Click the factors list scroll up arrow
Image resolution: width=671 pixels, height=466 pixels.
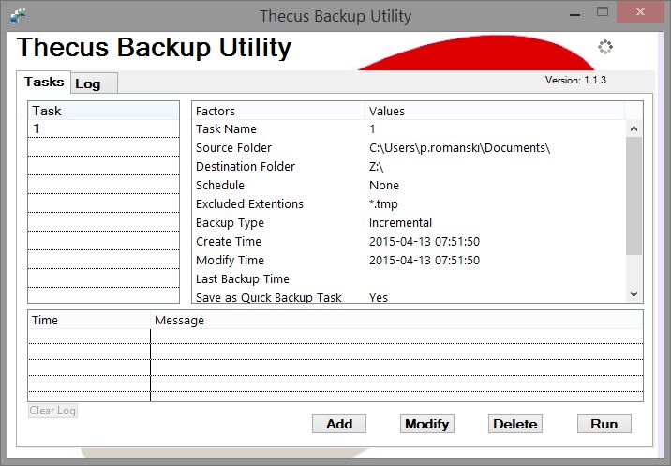[634, 128]
